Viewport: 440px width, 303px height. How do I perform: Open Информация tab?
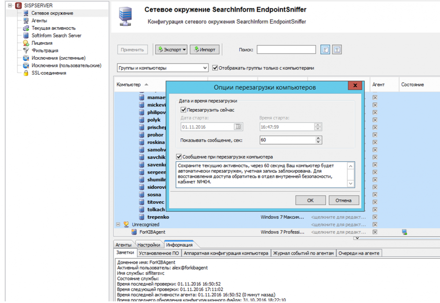tap(180, 245)
